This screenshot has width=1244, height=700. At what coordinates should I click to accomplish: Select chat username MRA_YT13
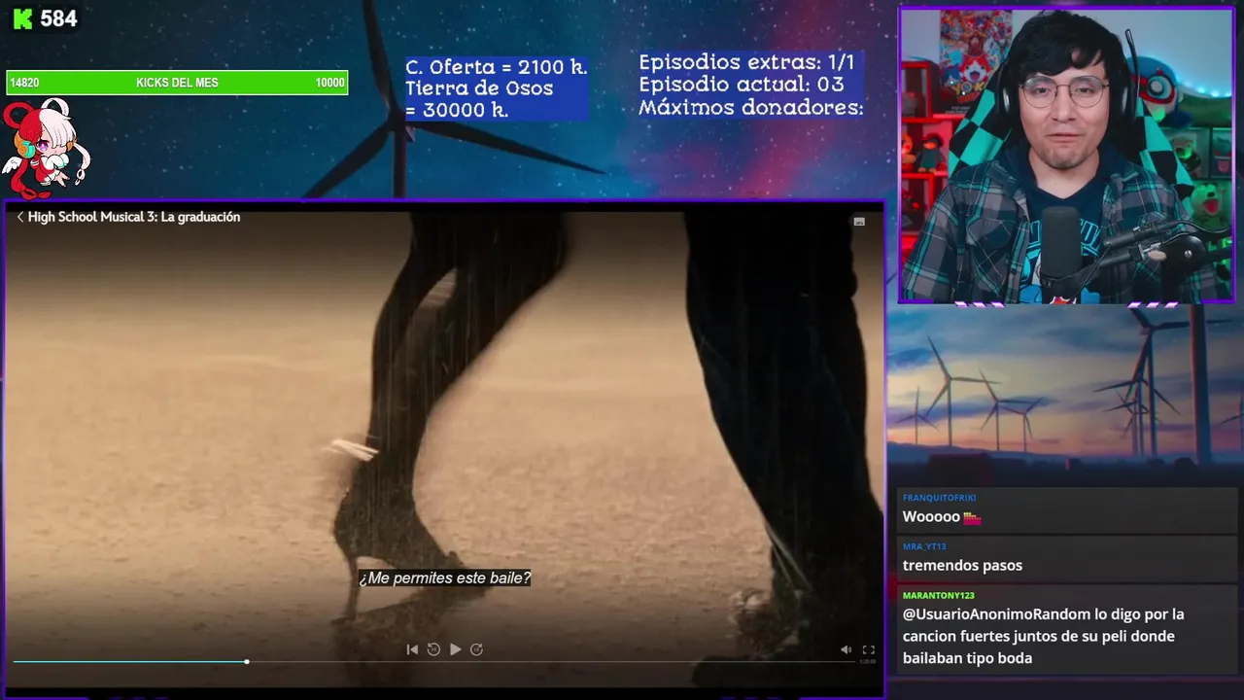[924, 546]
